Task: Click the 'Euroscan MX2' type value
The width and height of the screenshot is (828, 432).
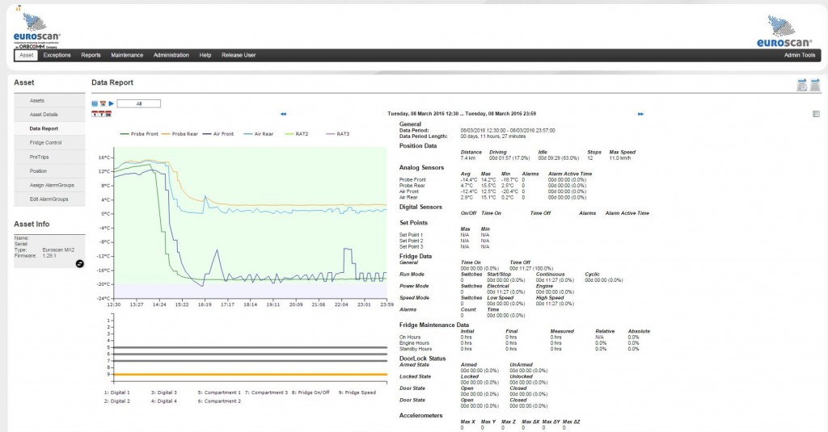Action: pyautogui.click(x=58, y=250)
